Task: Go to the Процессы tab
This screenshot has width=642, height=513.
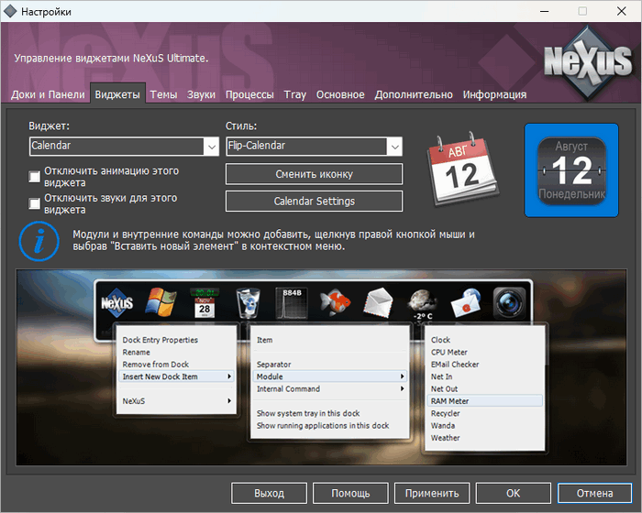Action: pyautogui.click(x=249, y=94)
